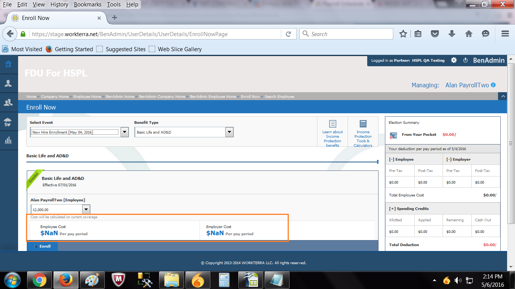Open the multiple users icon in sidebar
The image size is (515, 289).
pyautogui.click(x=8, y=102)
